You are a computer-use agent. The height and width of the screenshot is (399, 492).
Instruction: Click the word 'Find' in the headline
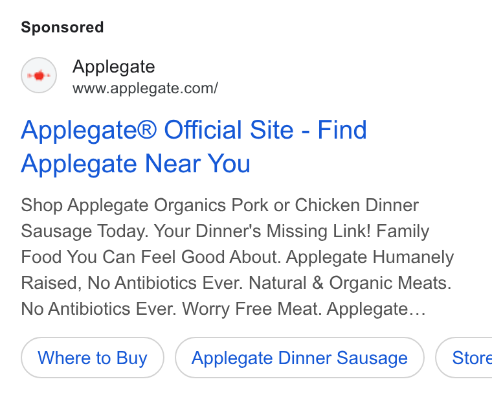342,130
